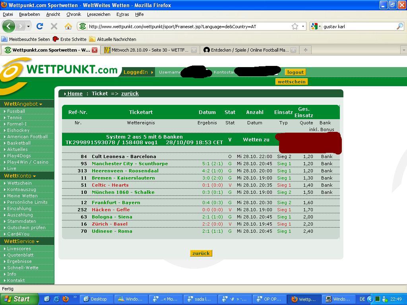This screenshot has height=305, width=407.
Task: Select the Manchester City - Scunthorpe row
Action: [201, 164]
